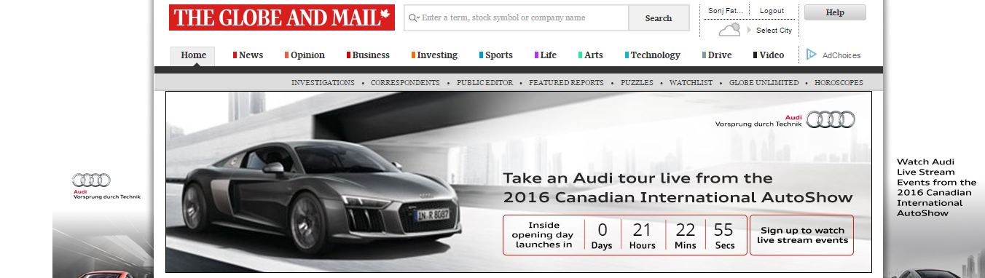
Task: Select the Home tab
Action: click(193, 55)
